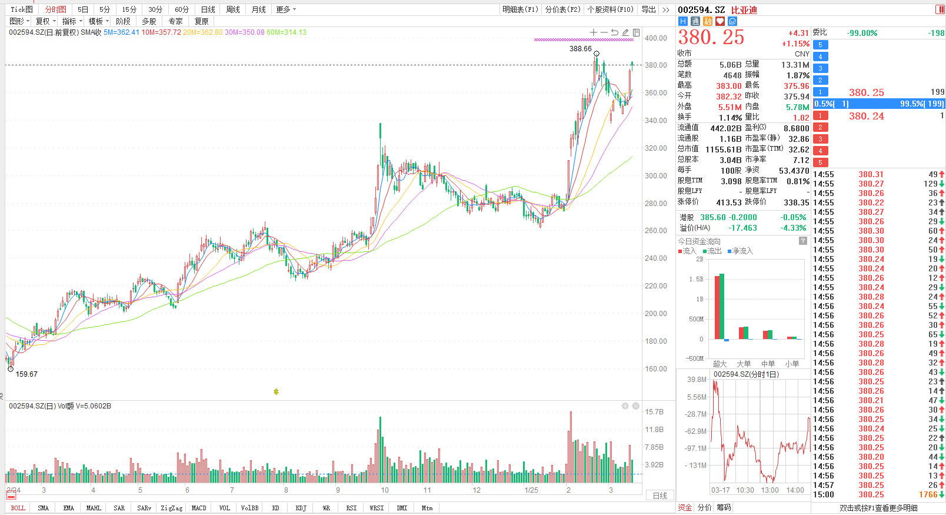Open 个股资料(F10) stock info

[x=610, y=9]
